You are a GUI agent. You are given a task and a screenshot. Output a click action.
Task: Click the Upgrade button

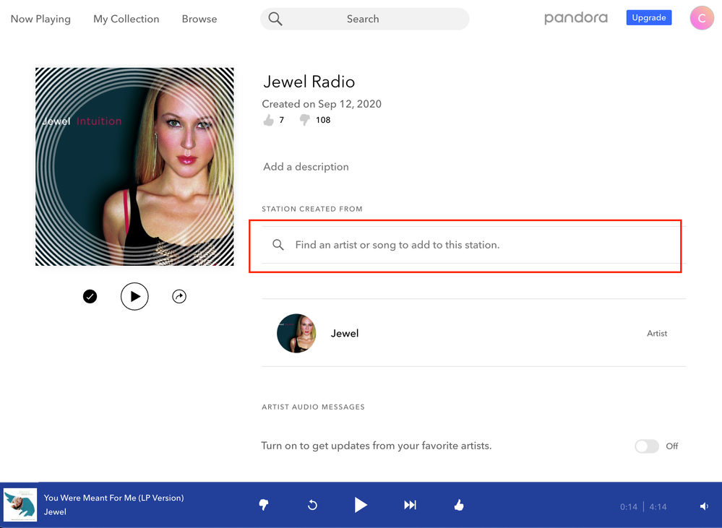click(x=648, y=18)
